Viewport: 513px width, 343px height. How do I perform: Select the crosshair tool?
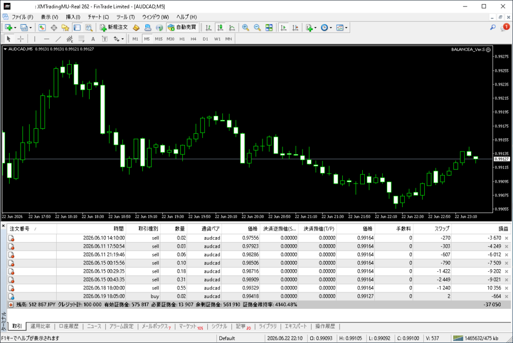click(21, 39)
